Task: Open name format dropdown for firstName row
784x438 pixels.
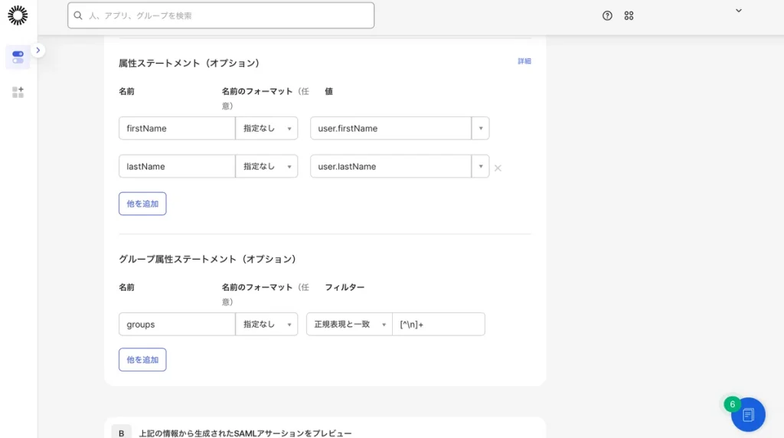Action: (x=266, y=129)
